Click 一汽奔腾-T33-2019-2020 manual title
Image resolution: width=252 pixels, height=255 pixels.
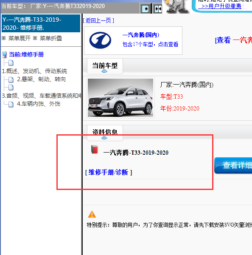[x=136, y=153]
